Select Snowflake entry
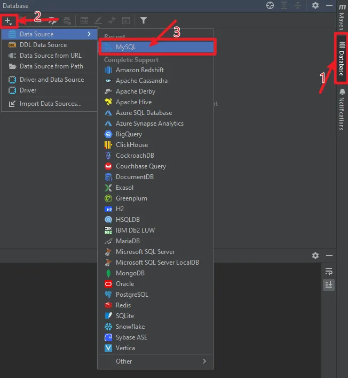Viewport: 348px width, 378px height. (x=155, y=327)
